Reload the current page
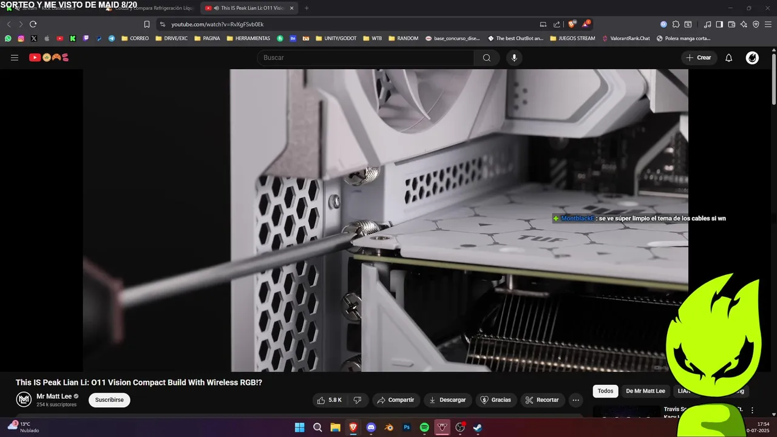This screenshot has height=437, width=777. pos(33,24)
